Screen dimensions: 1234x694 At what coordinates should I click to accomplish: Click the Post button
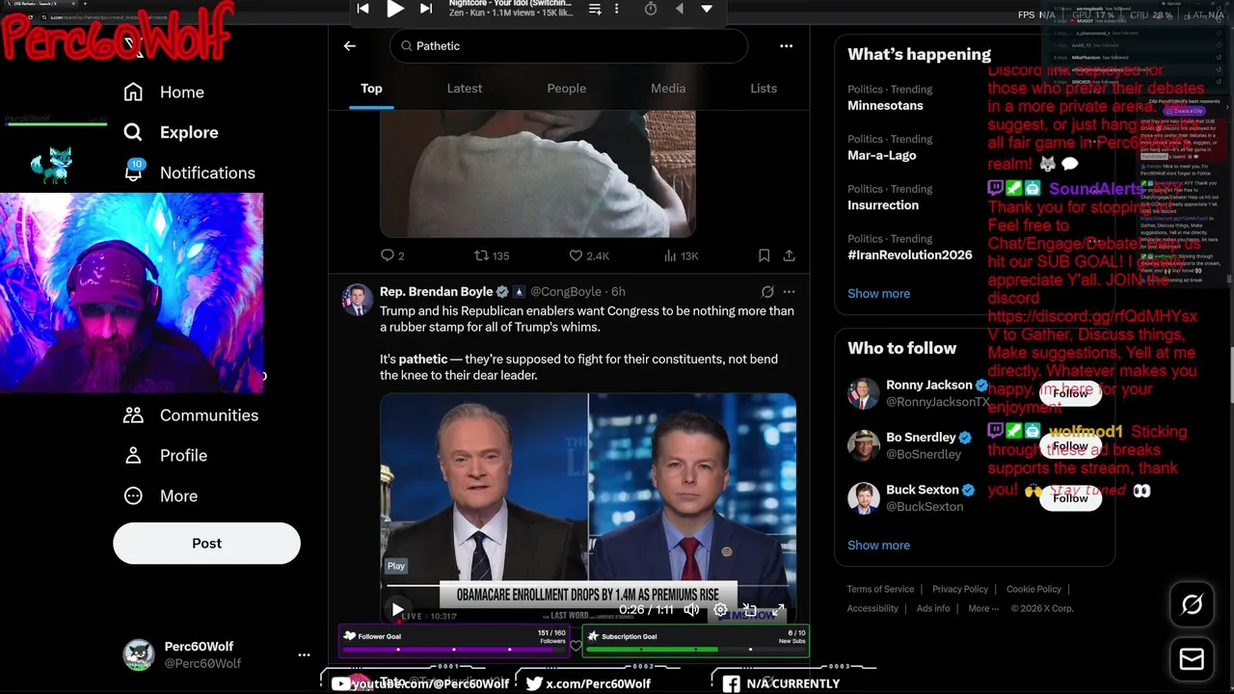[x=206, y=543]
